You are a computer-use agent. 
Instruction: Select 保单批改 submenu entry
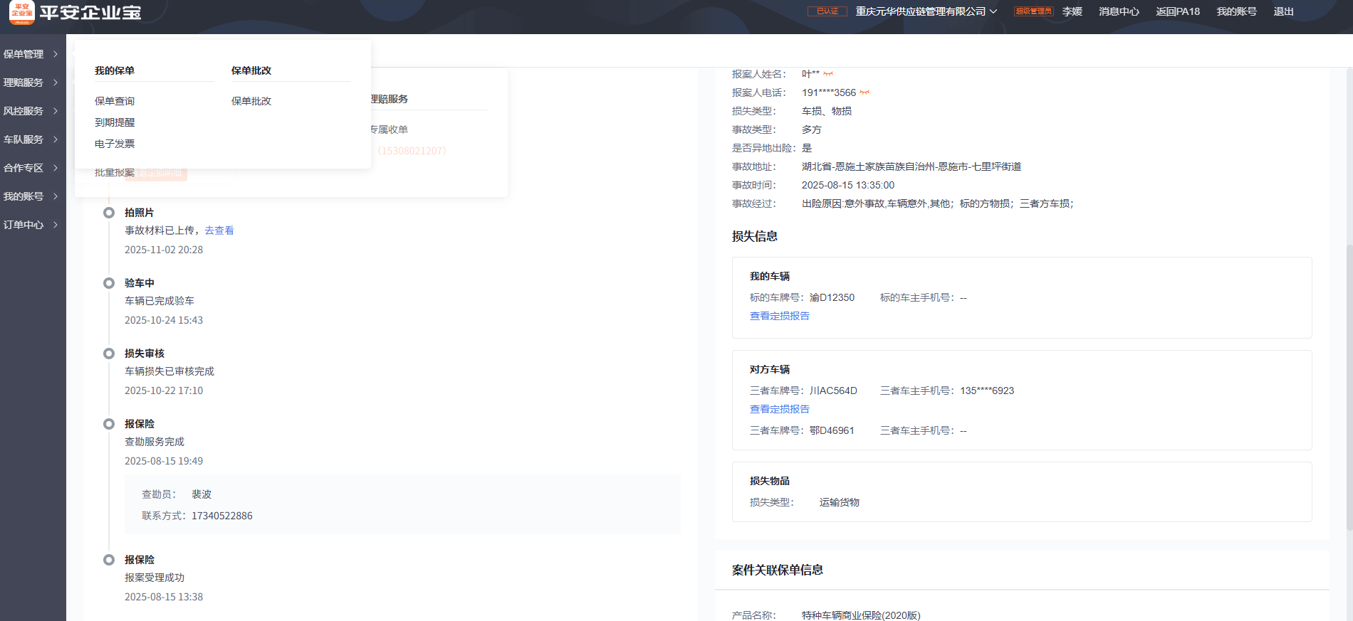point(251,101)
